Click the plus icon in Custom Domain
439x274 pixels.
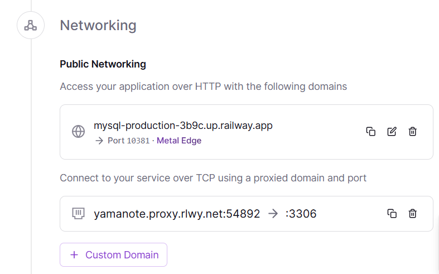tap(74, 255)
